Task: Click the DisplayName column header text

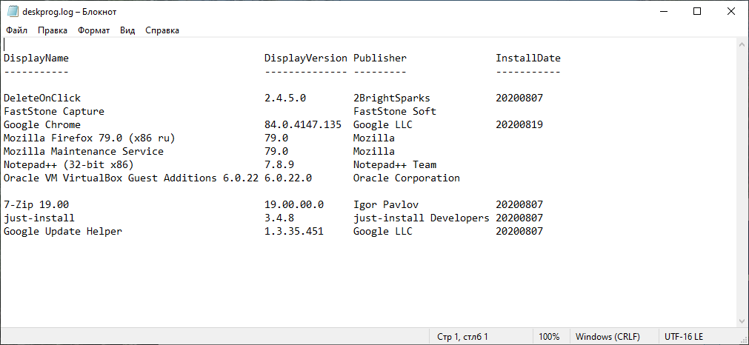Action: point(36,58)
